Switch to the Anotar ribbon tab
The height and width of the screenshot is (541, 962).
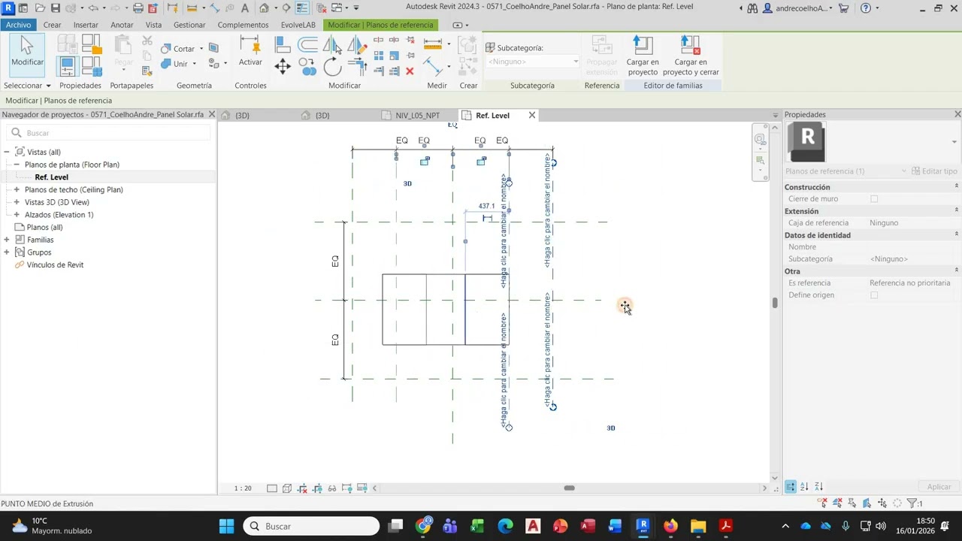pyautogui.click(x=122, y=25)
